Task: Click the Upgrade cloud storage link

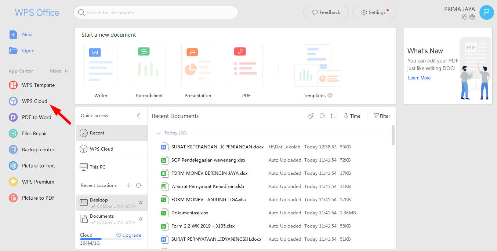Action: (x=129, y=235)
